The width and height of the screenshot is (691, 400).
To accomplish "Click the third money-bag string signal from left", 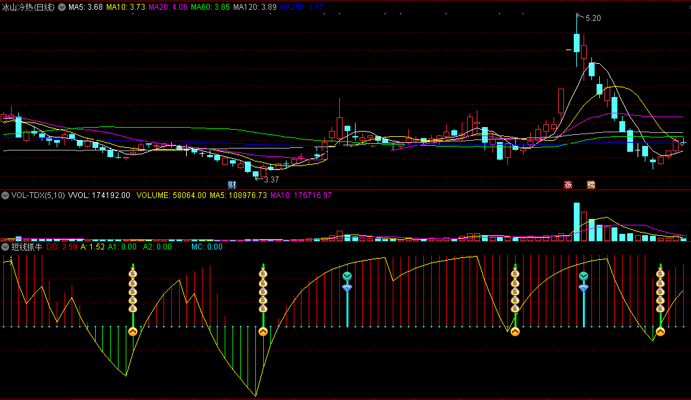I will tap(515, 291).
